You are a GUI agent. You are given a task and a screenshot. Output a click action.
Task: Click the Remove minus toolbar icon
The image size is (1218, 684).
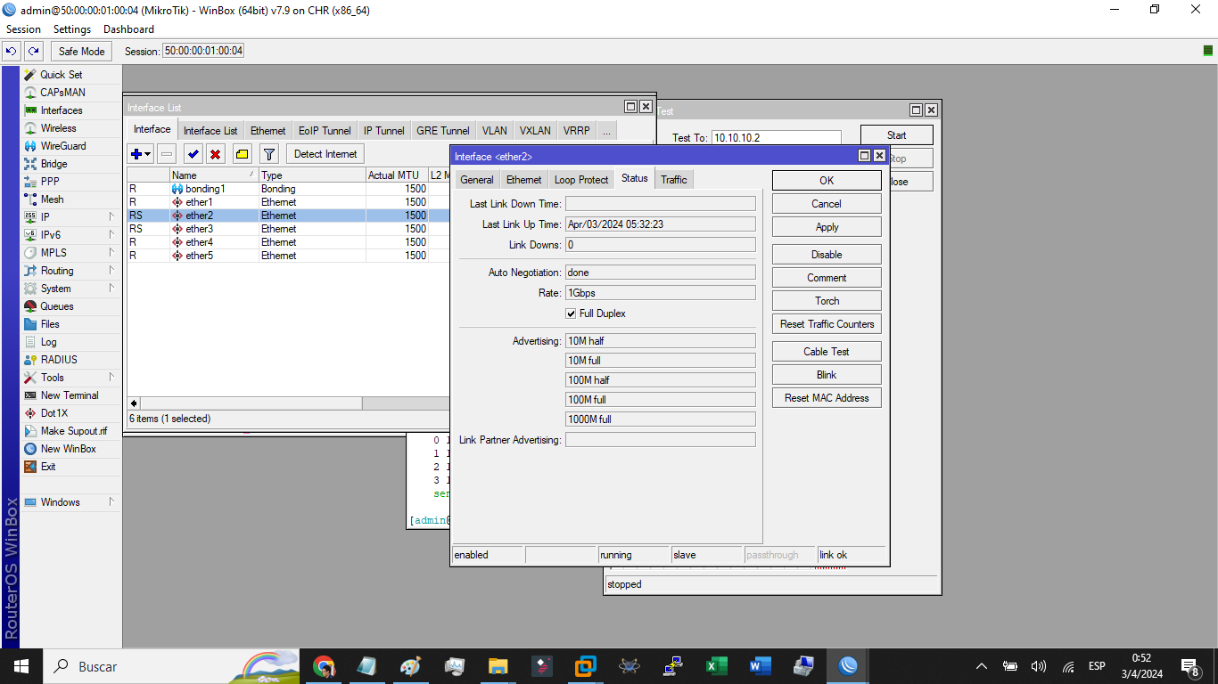tap(167, 154)
